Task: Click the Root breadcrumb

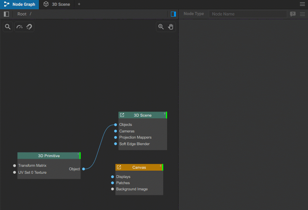Action: tap(22, 14)
